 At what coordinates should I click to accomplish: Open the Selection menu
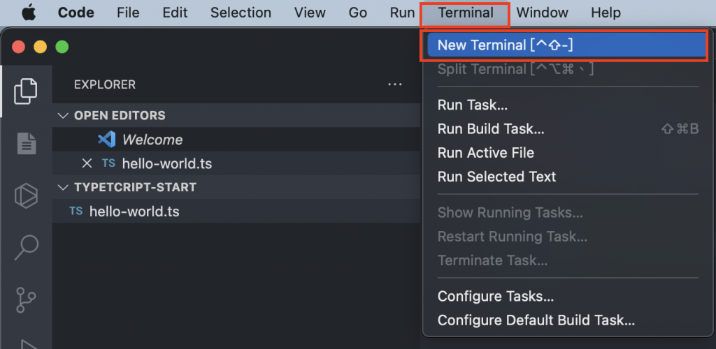[241, 13]
